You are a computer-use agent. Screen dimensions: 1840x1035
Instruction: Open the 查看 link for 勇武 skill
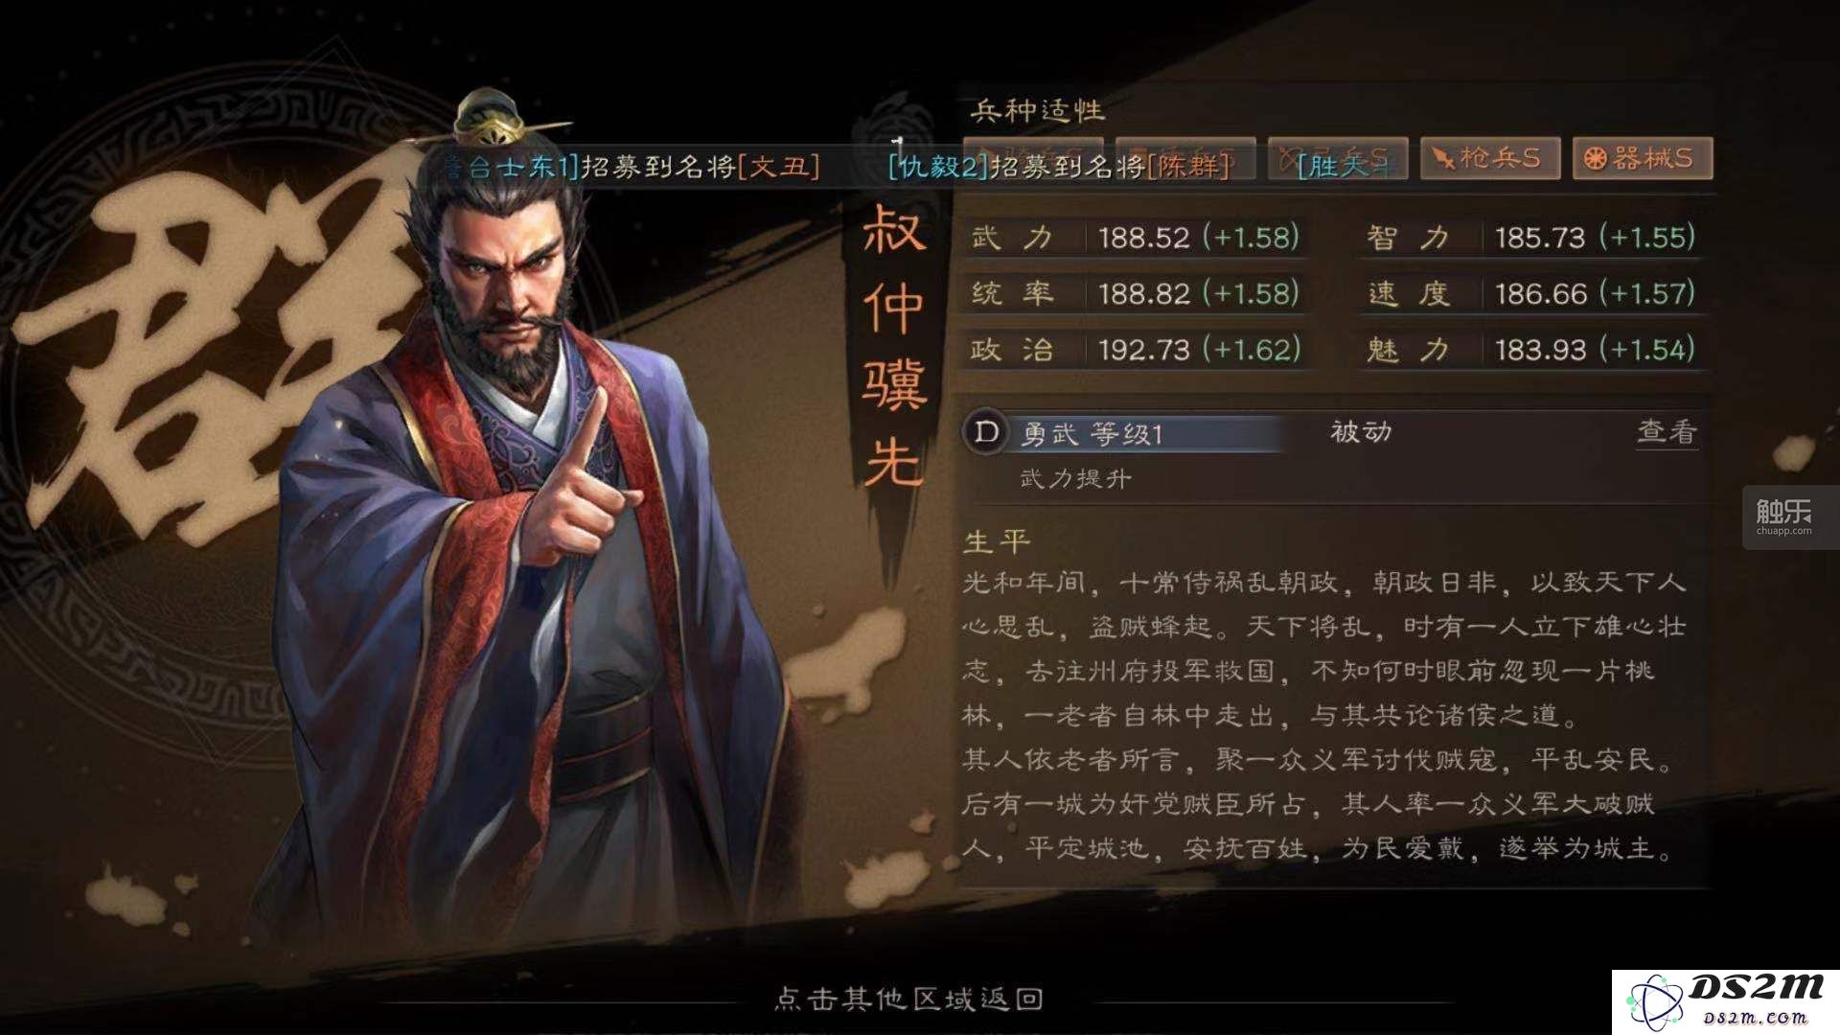(x=1667, y=432)
